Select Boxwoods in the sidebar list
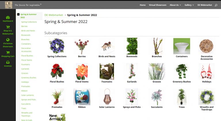Viewport: 221px width, 121px height. point(25,35)
